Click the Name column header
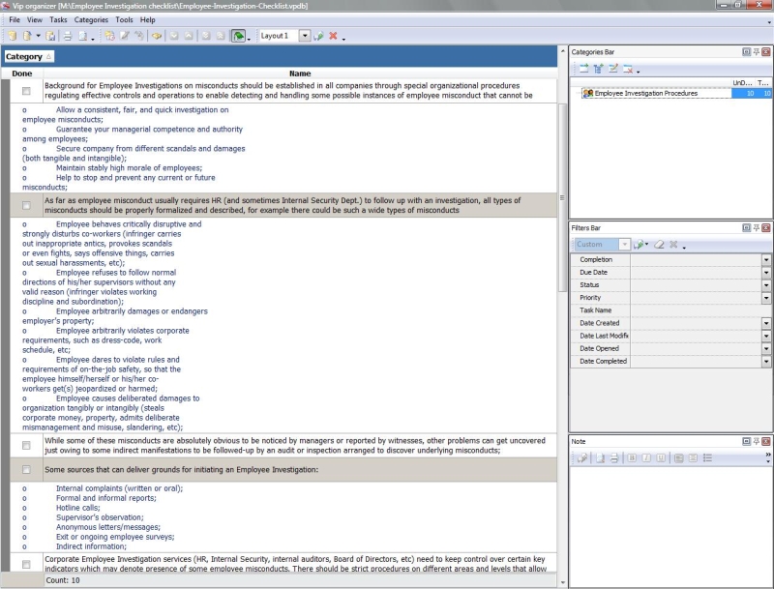Image resolution: width=774 pixels, height=589 pixels. 300,74
